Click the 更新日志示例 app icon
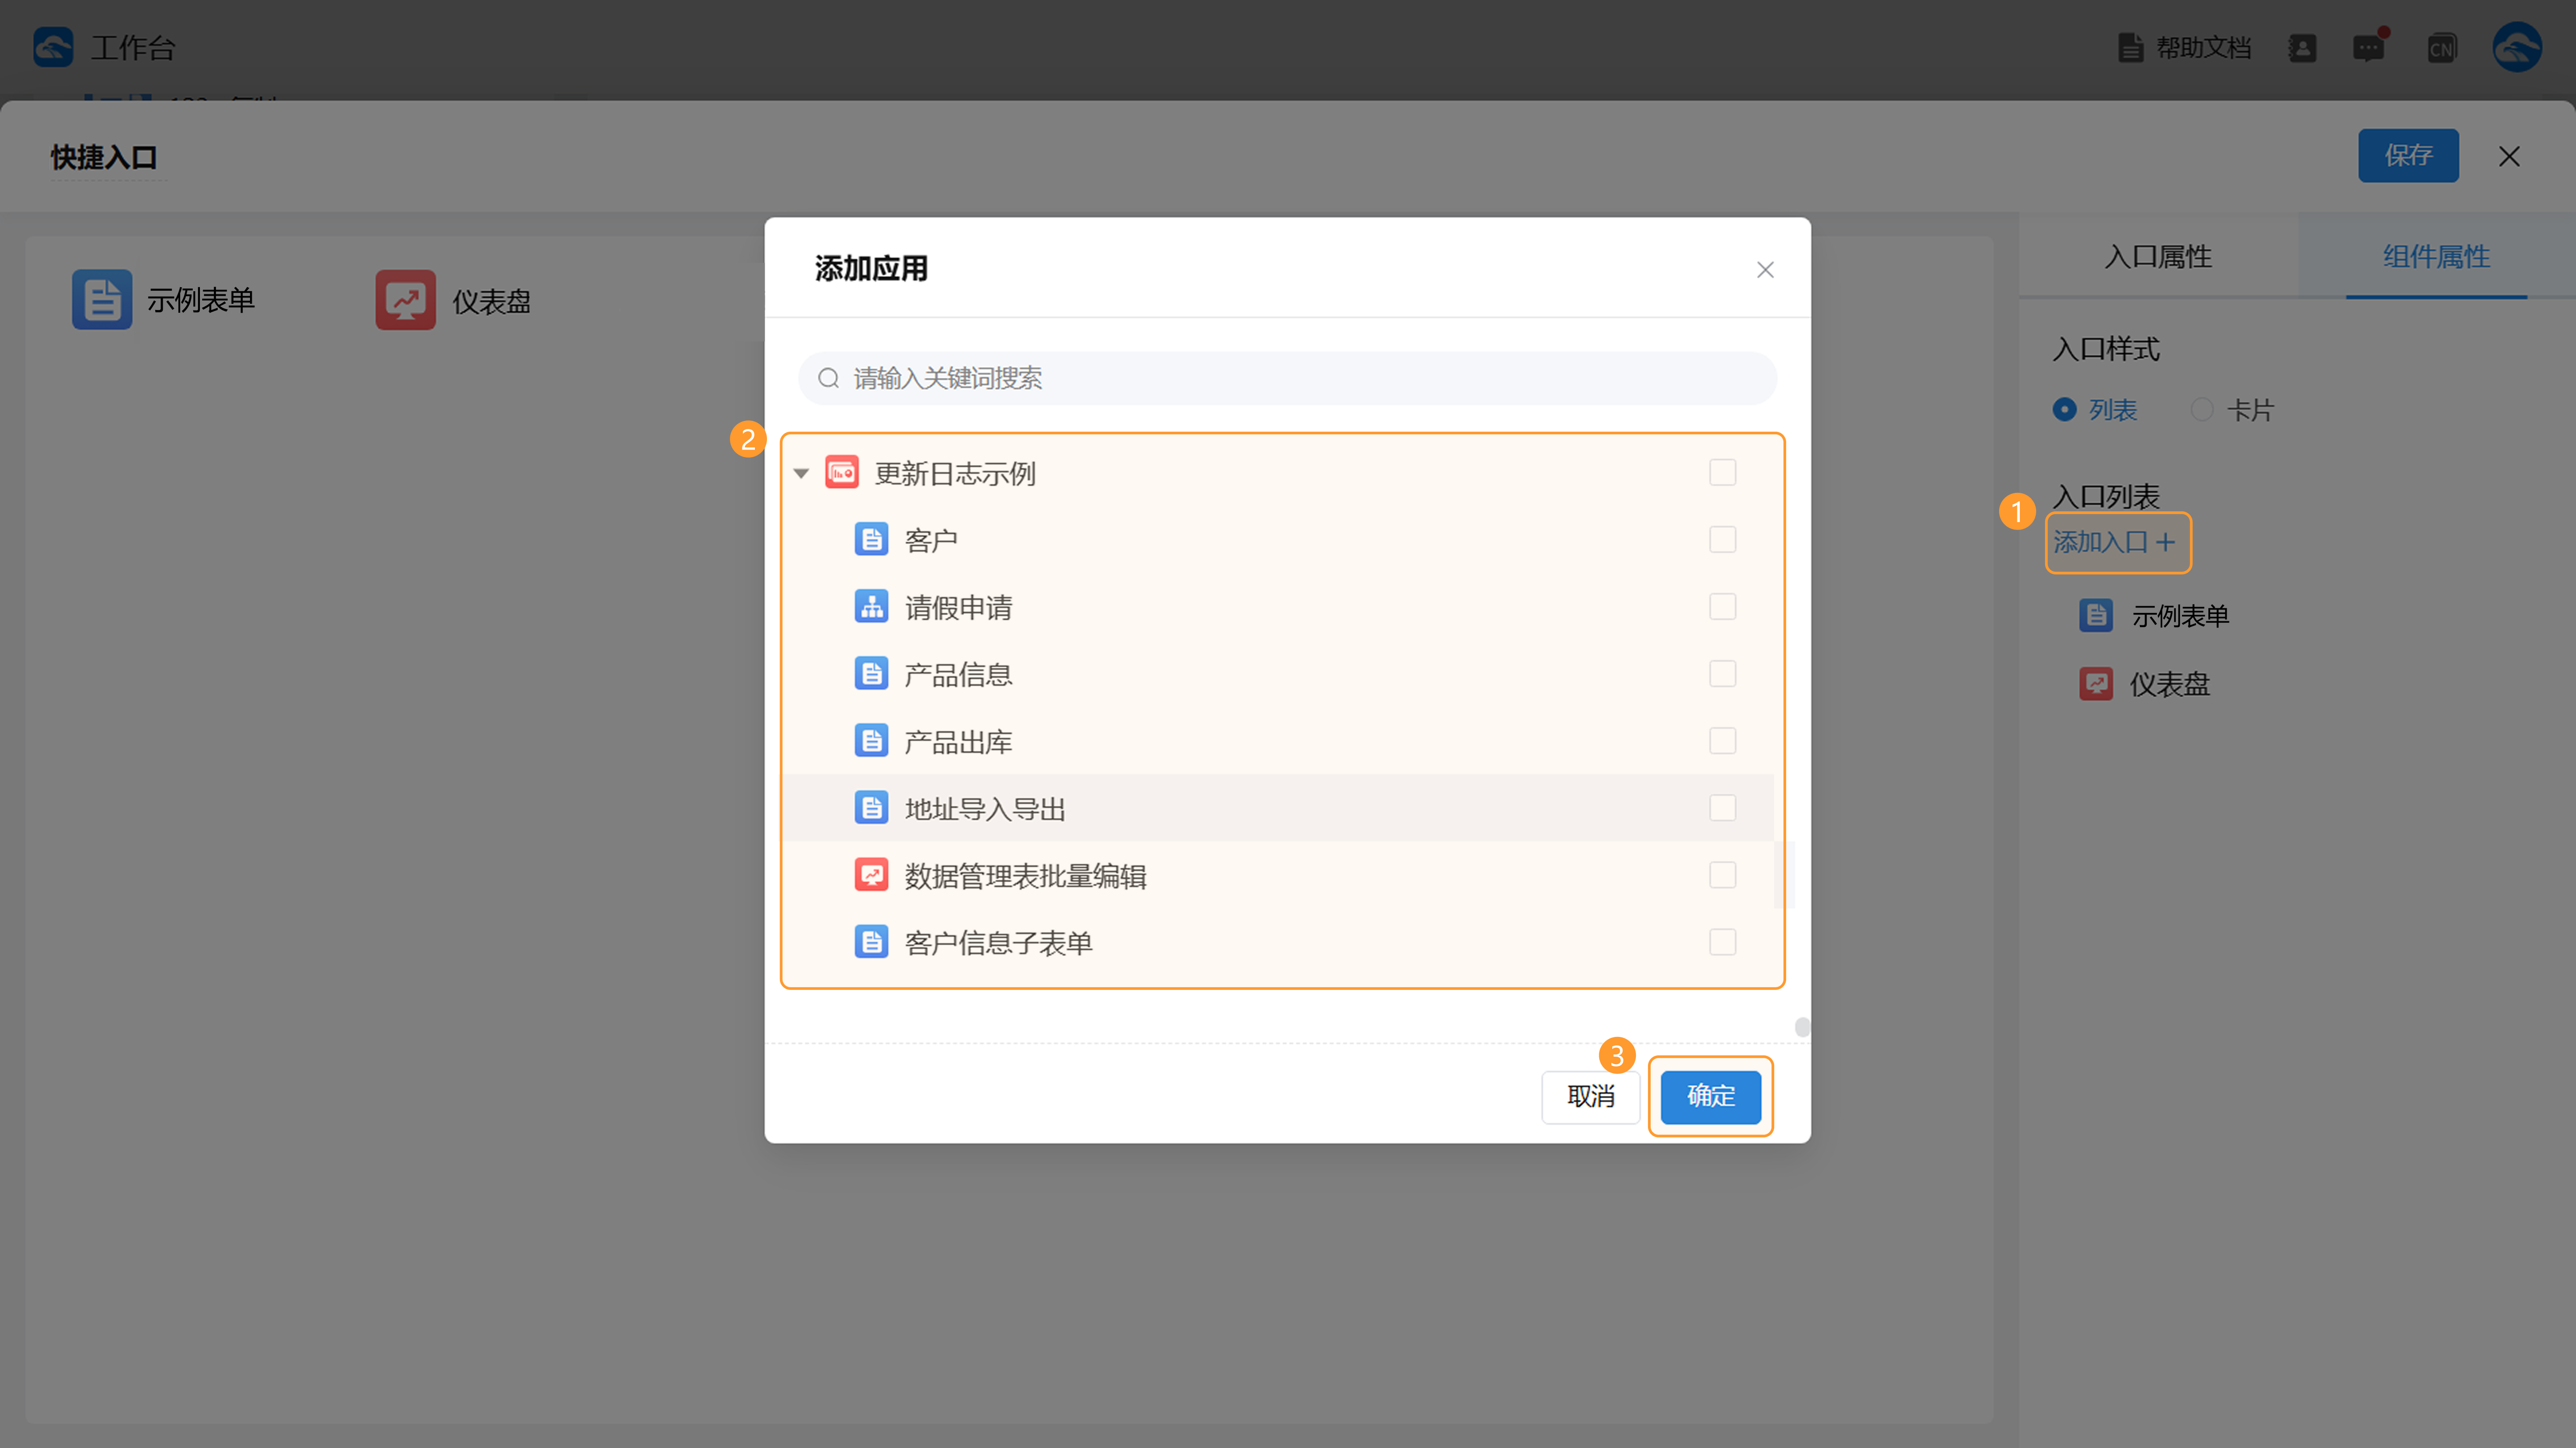 coord(842,472)
